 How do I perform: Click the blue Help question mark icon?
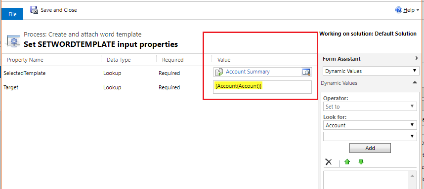click(399, 10)
